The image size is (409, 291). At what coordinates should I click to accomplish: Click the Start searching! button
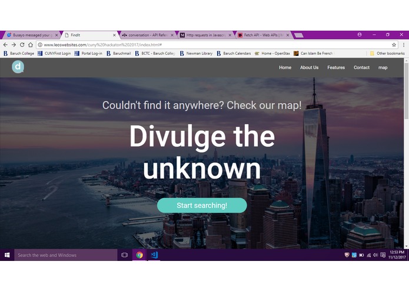(x=202, y=206)
